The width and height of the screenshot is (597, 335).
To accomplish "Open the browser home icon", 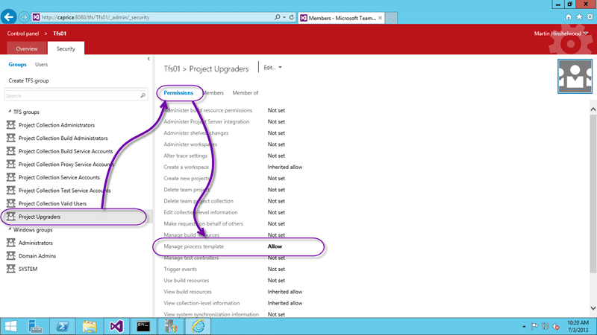I will 569,16.
